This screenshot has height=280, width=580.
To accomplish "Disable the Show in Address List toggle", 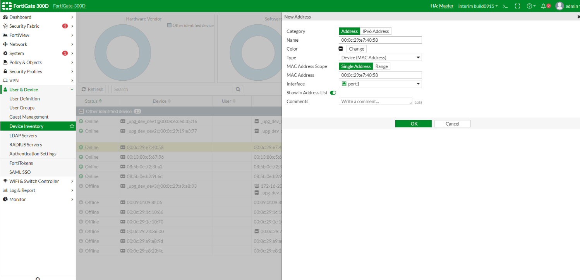I will [x=333, y=93].
